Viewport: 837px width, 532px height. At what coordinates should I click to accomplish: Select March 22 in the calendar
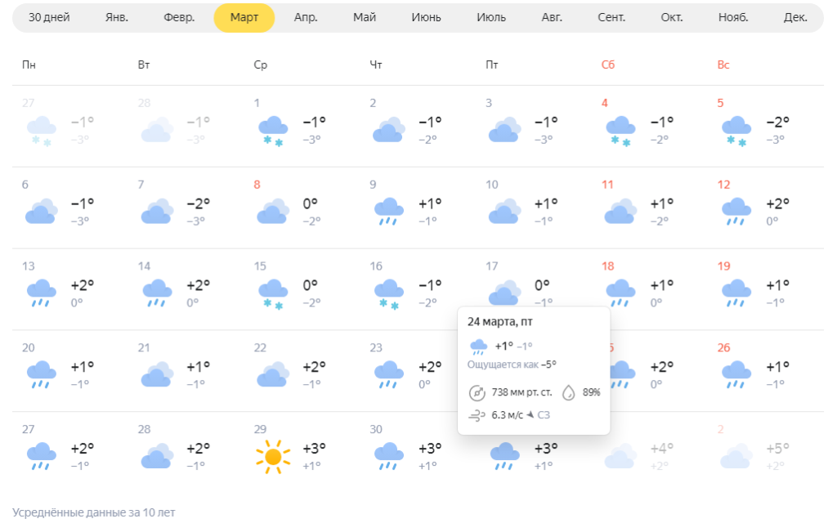[x=301, y=371]
